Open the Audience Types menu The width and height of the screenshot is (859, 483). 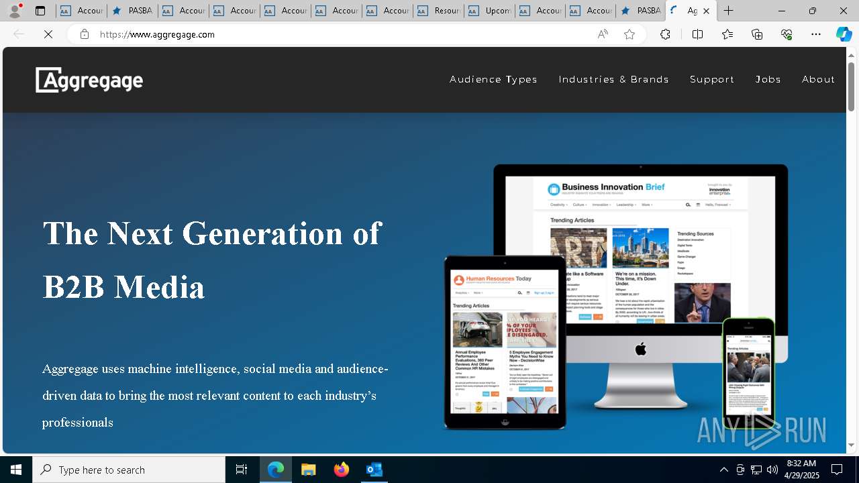(x=493, y=79)
